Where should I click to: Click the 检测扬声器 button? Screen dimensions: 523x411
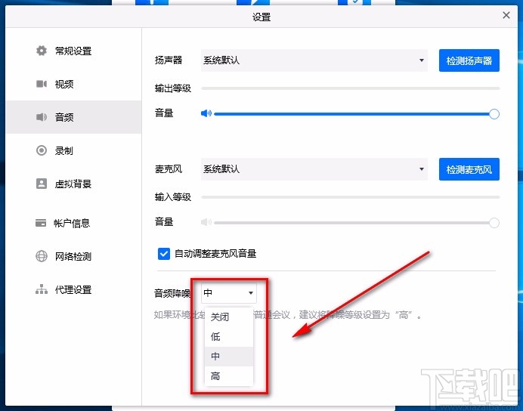click(469, 60)
